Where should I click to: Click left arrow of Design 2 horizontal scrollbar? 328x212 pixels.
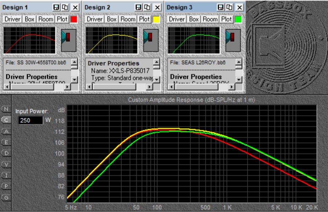point(89,87)
